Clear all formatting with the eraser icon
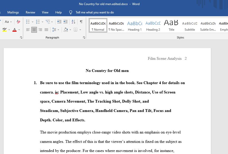This screenshot has width=228, height=154. (18, 22)
